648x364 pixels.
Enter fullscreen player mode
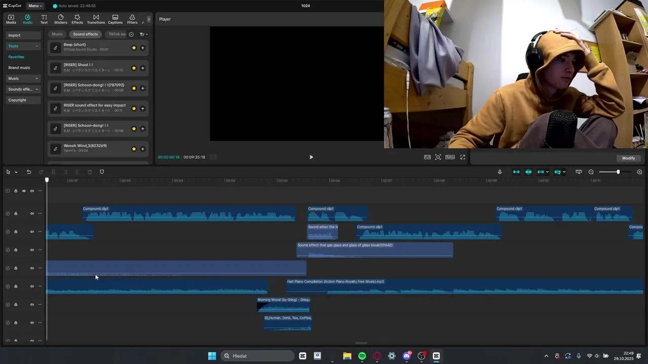463,157
